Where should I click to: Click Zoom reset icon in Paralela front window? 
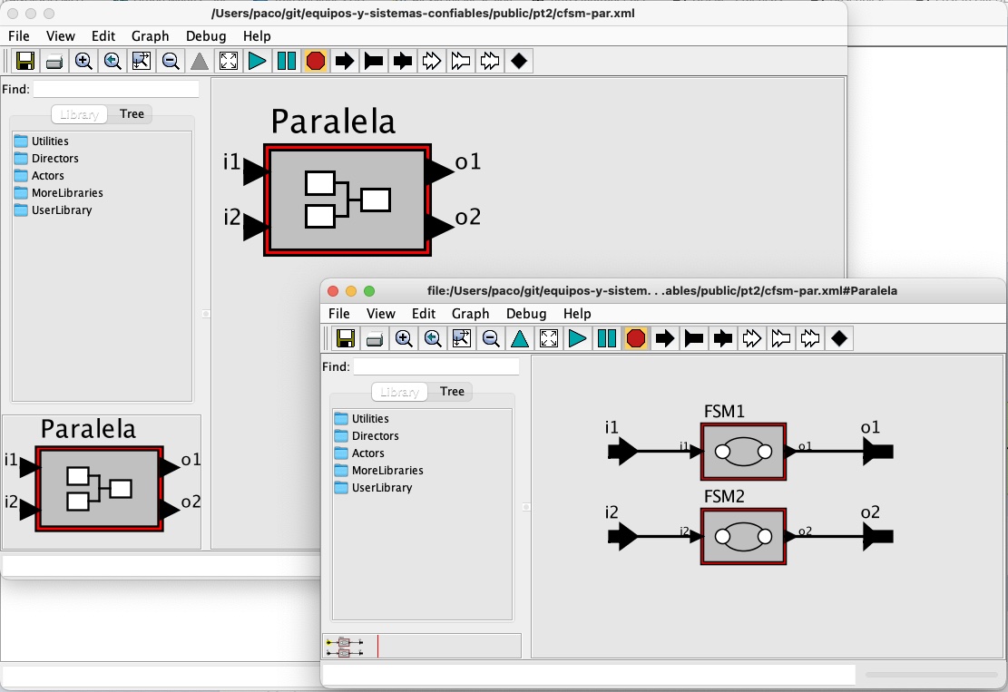click(x=433, y=338)
